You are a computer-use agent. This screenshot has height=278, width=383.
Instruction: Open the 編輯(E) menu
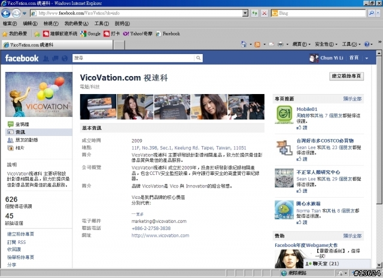pyautogui.click(x=30, y=23)
